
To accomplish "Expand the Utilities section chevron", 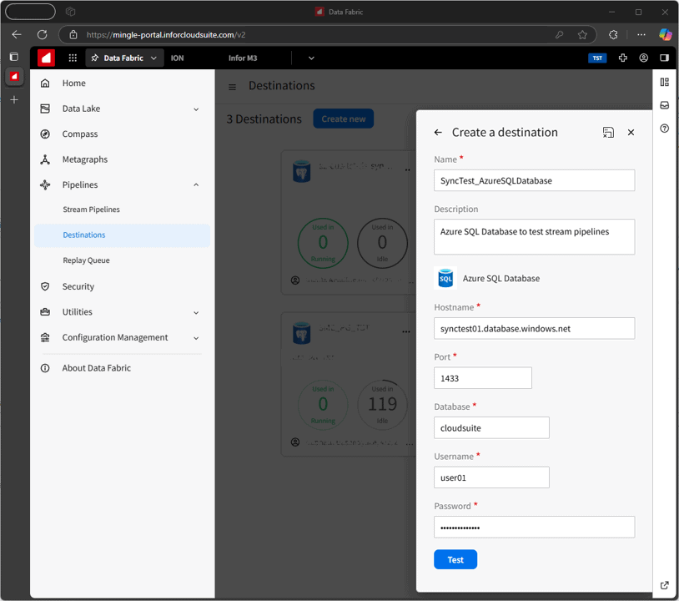I will tap(196, 312).
